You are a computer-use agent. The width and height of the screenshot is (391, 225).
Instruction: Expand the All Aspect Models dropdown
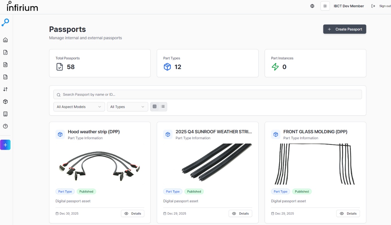79,107
